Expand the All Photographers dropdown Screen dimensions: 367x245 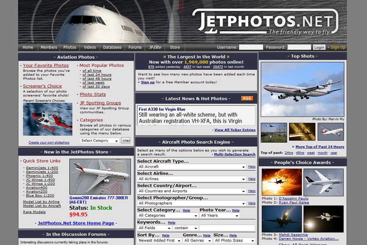tap(192, 203)
